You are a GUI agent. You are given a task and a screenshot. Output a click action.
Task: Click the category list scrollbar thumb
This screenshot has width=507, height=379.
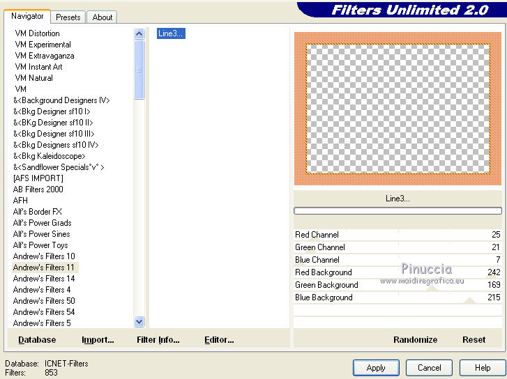[139, 70]
